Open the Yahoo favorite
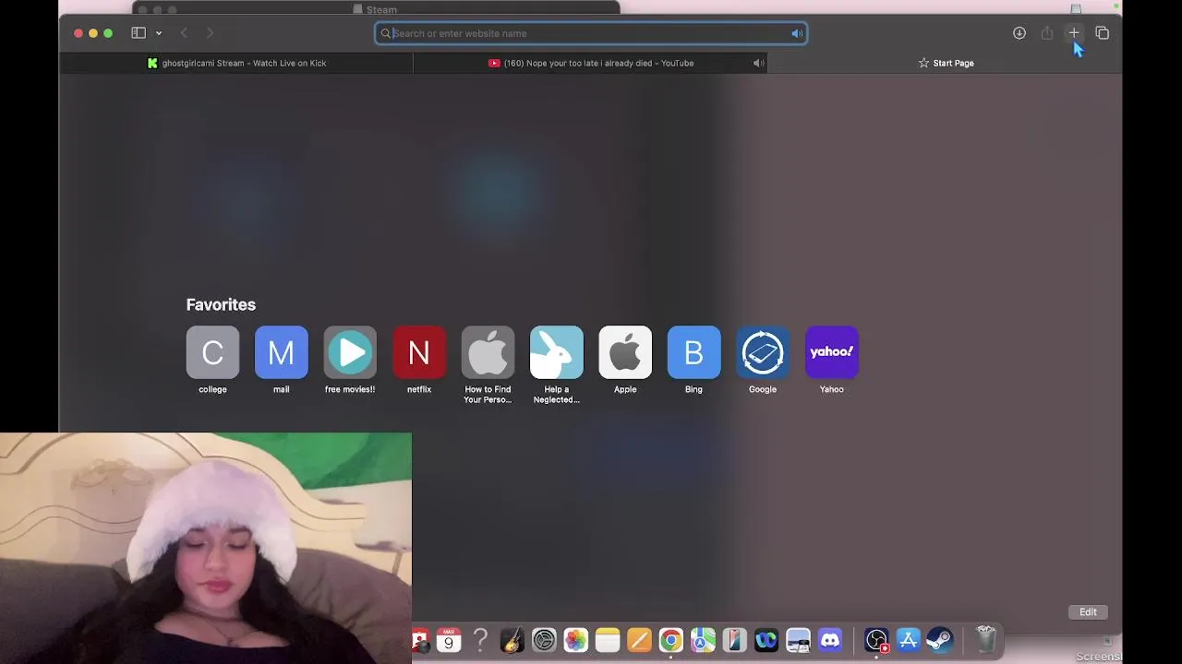Screen dimensions: 1182x664 pos(832,360)
